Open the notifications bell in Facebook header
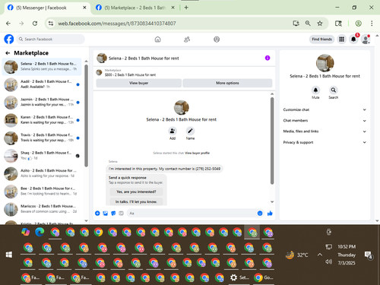This screenshot has height=285, width=380. [353, 40]
